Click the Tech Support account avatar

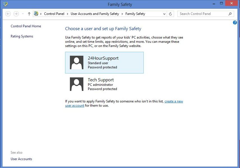click(x=77, y=84)
